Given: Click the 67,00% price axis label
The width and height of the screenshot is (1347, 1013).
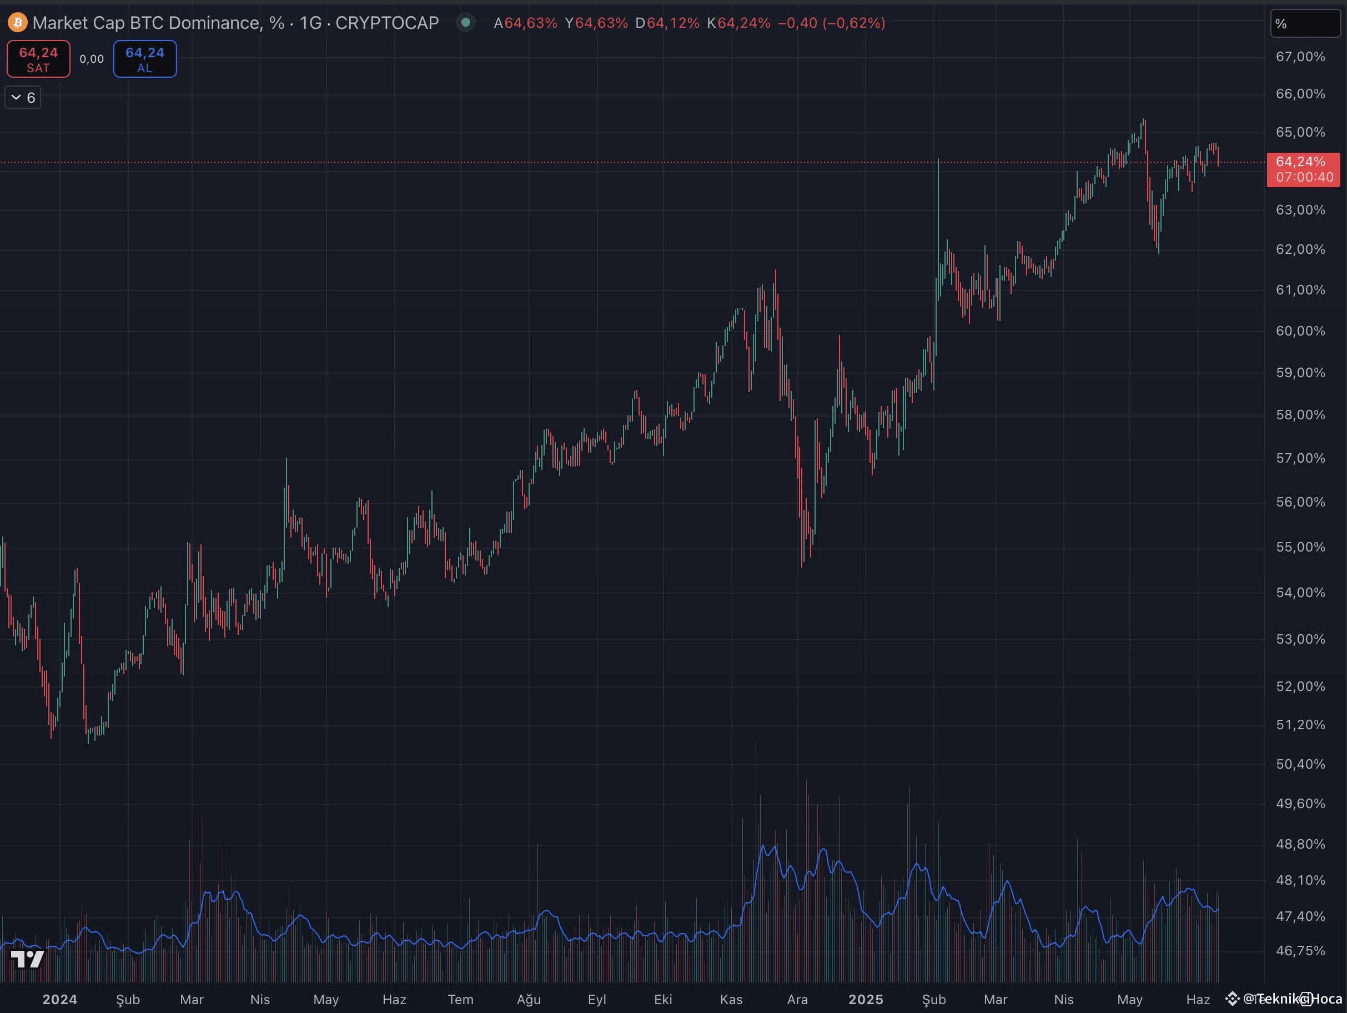Looking at the screenshot, I should (x=1301, y=57).
